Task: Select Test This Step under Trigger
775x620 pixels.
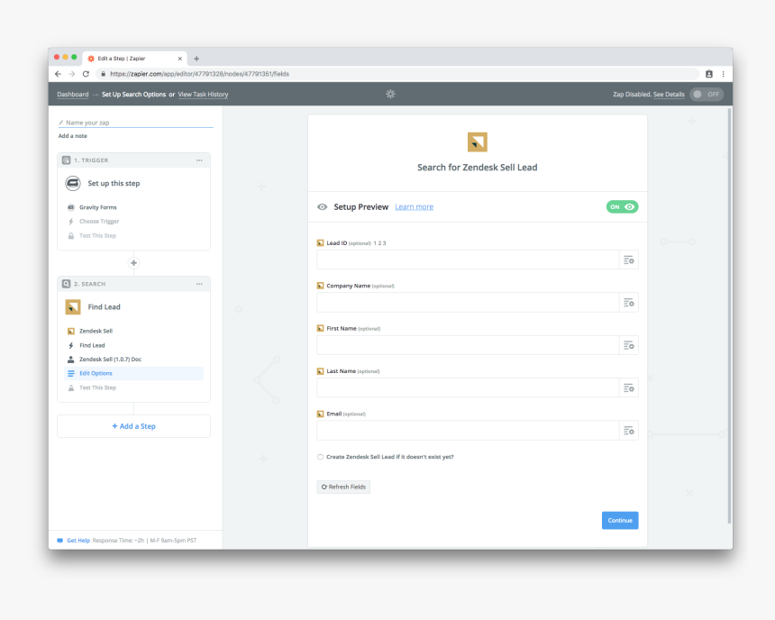Action: pos(98,236)
